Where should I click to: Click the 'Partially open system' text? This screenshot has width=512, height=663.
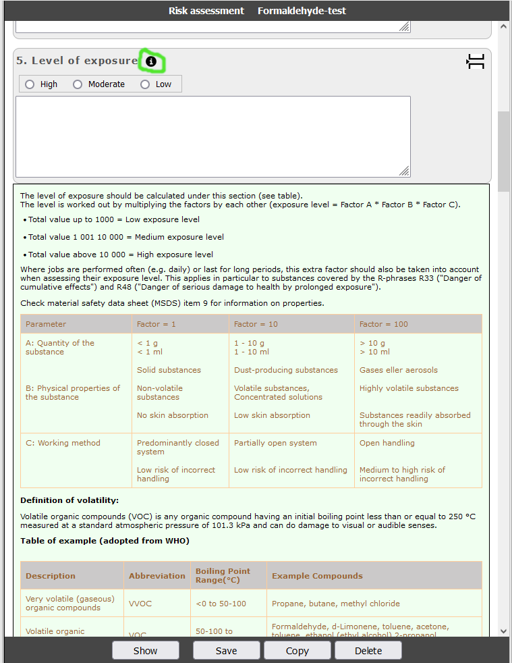pyautogui.click(x=275, y=443)
